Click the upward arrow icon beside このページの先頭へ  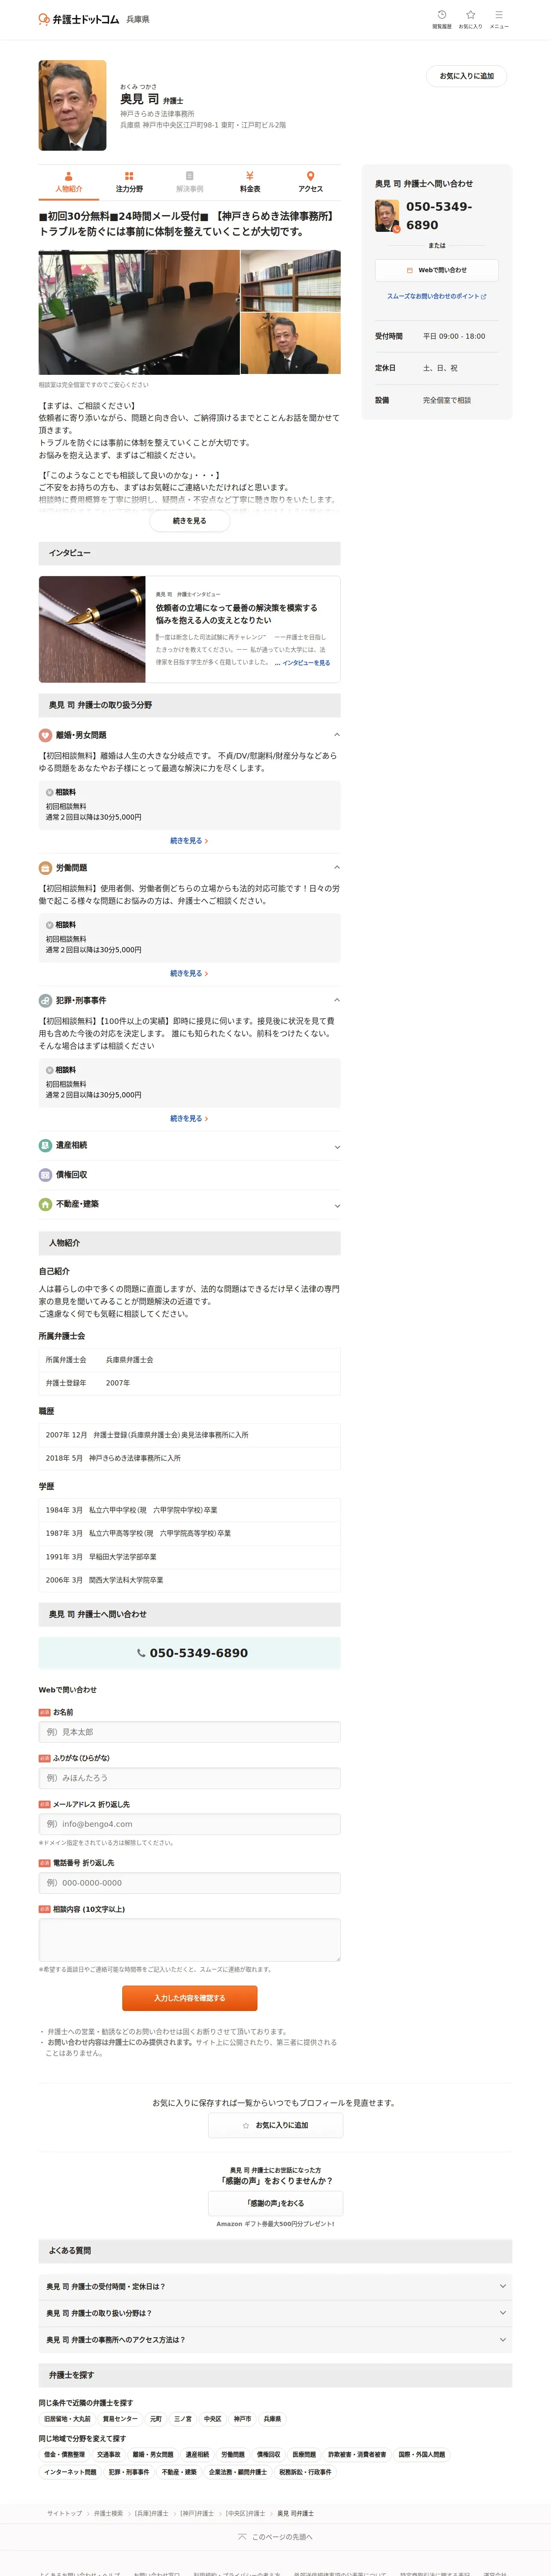click(242, 2536)
